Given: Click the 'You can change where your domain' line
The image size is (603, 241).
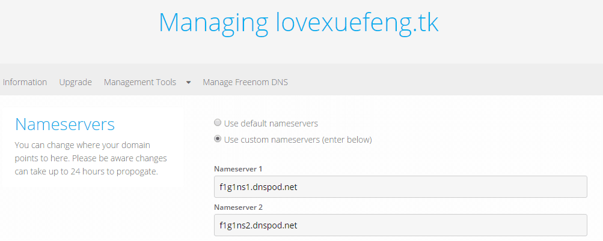Looking at the screenshot, I should (x=83, y=146).
